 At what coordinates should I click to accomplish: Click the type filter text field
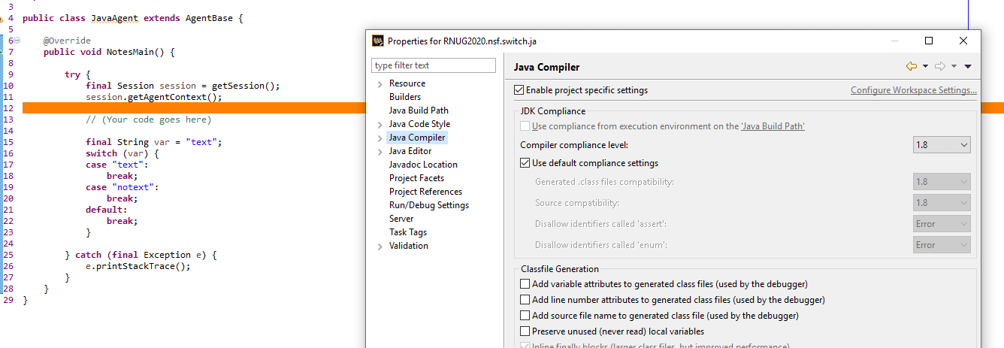tap(434, 65)
